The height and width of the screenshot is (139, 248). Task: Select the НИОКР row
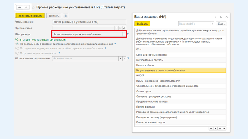pyautogui.click(x=180, y=76)
